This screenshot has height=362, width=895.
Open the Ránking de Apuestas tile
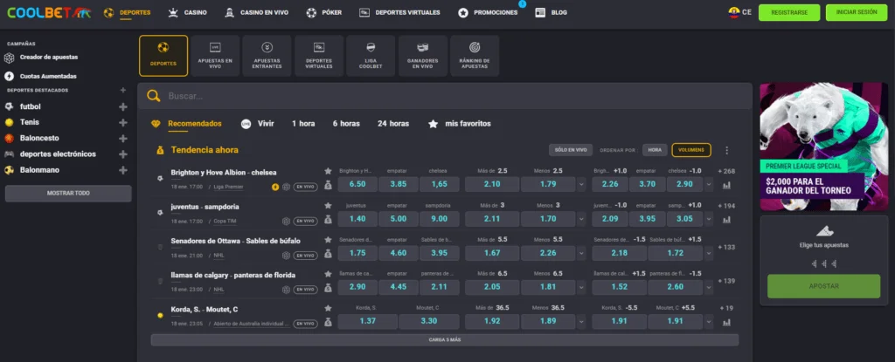475,55
